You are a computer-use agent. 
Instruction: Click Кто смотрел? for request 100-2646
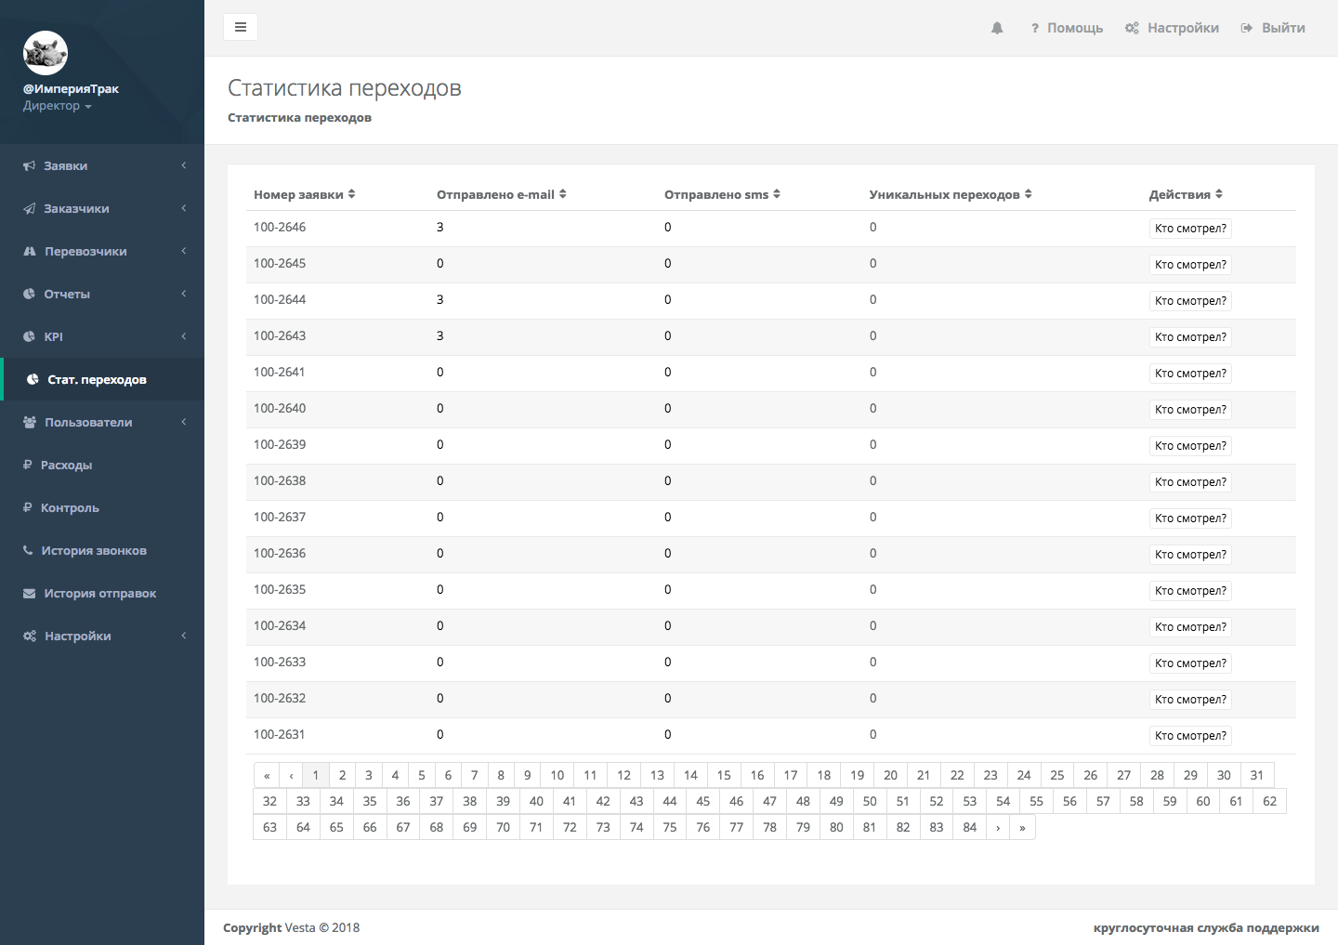pyautogui.click(x=1190, y=229)
